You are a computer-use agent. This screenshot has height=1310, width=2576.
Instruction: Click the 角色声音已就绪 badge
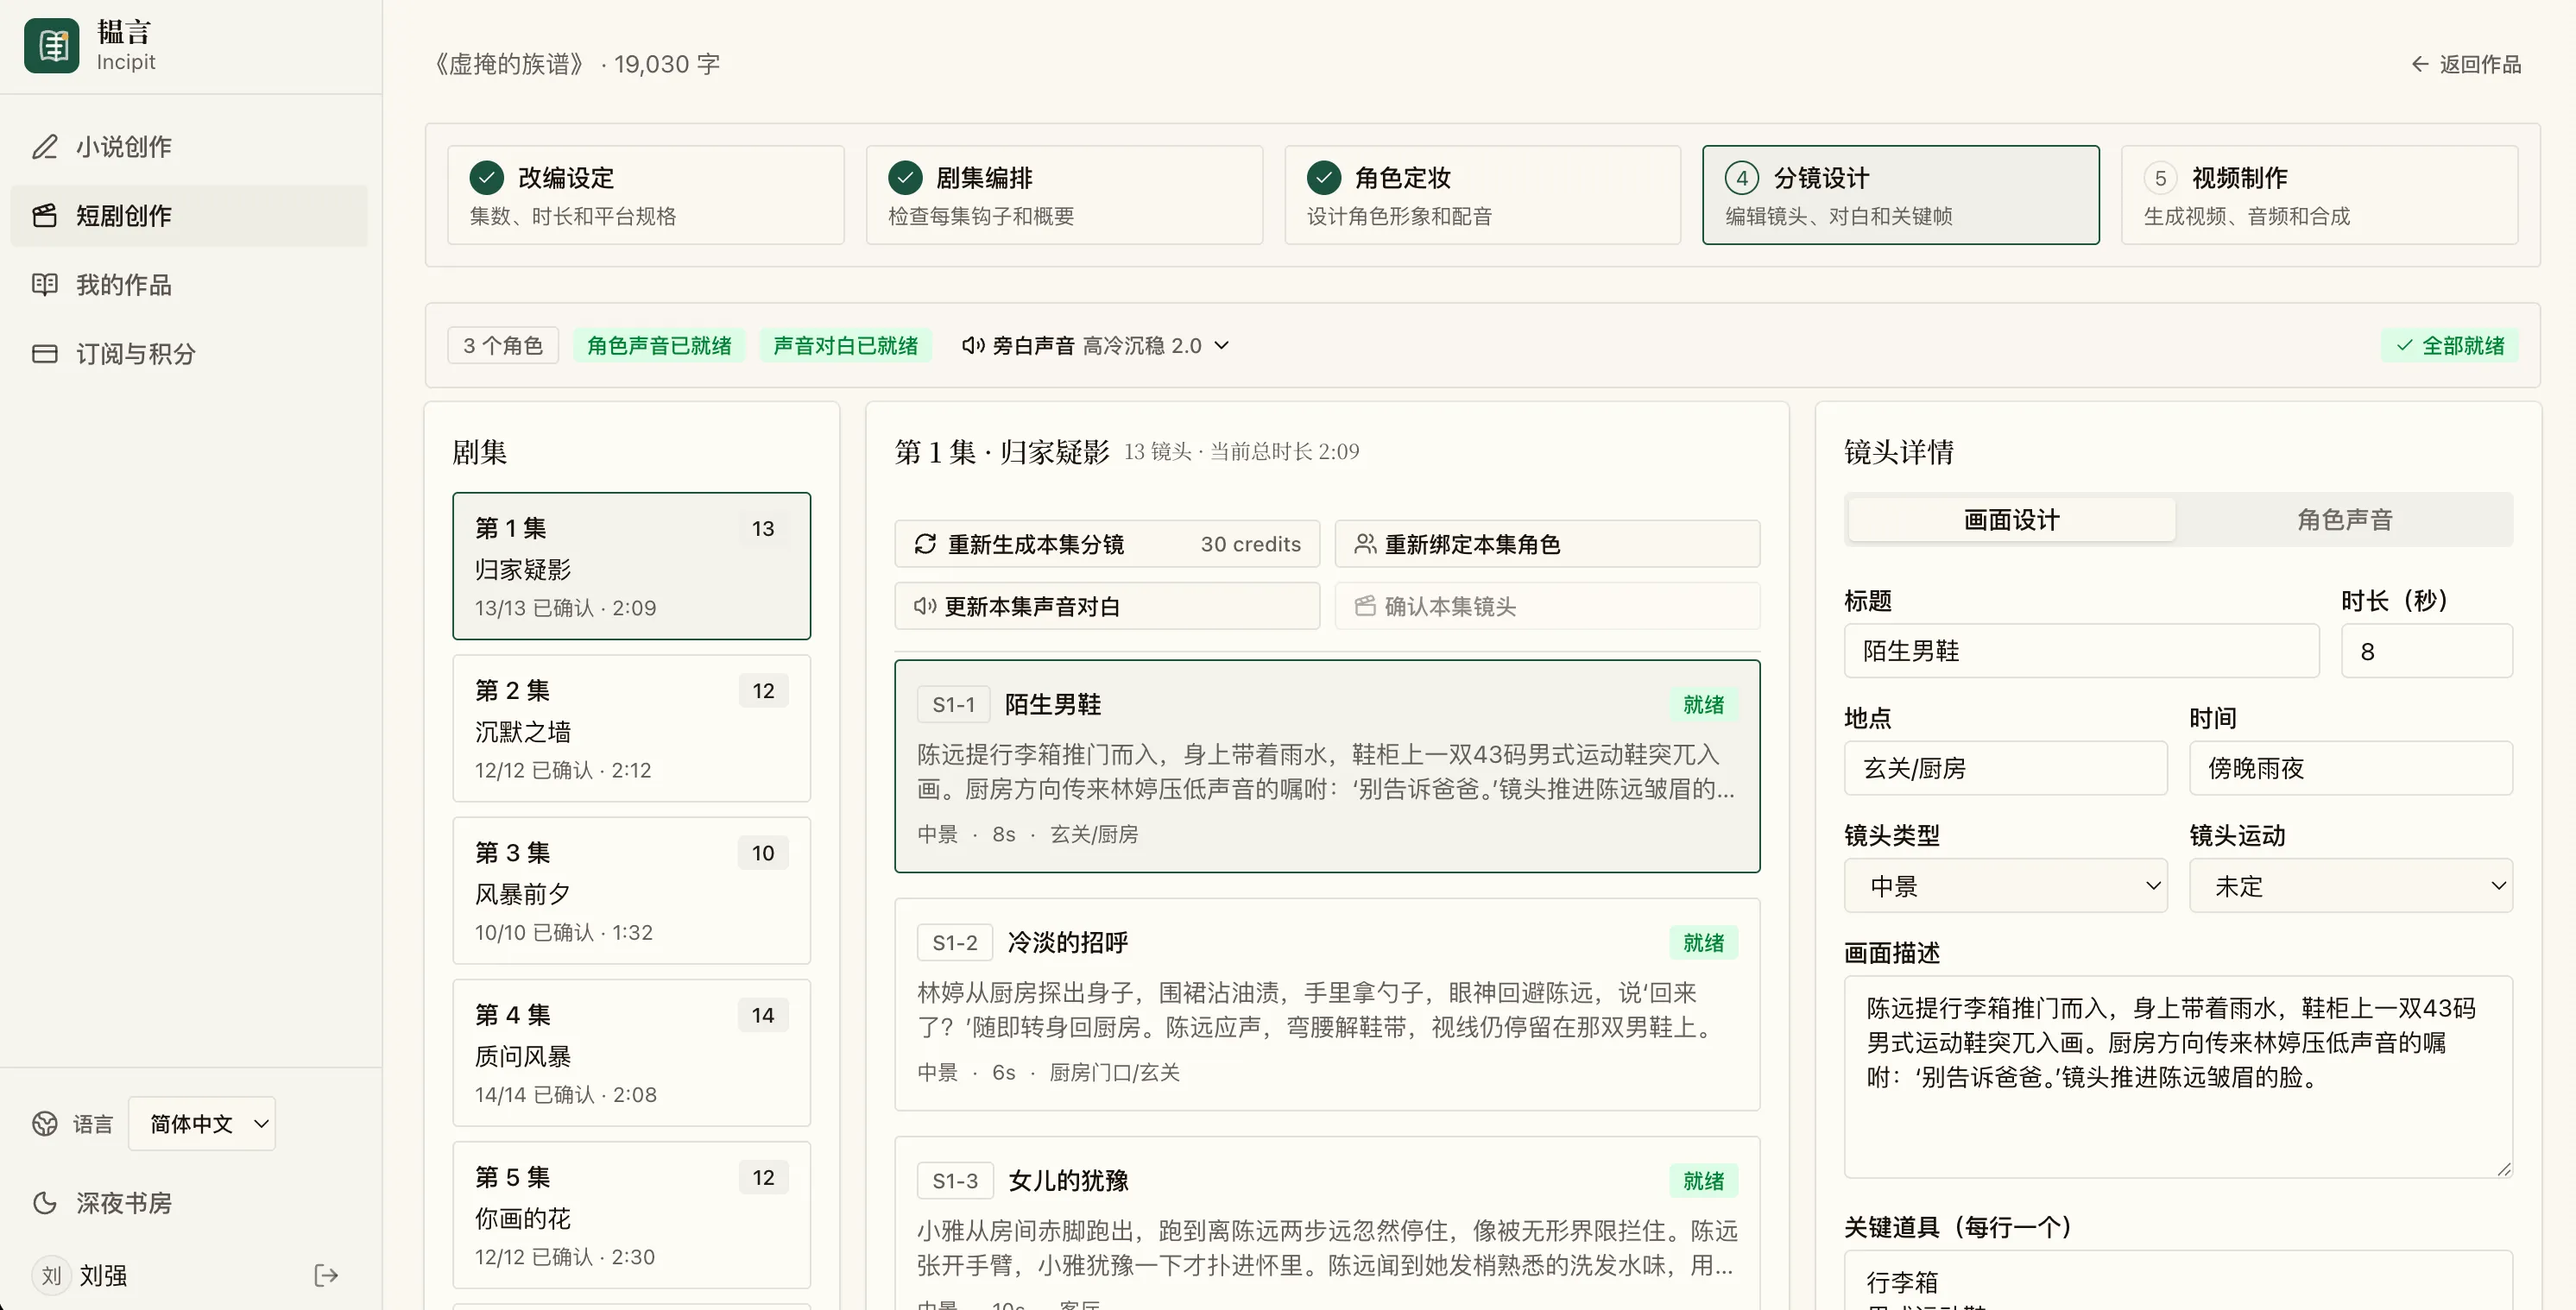coord(659,346)
